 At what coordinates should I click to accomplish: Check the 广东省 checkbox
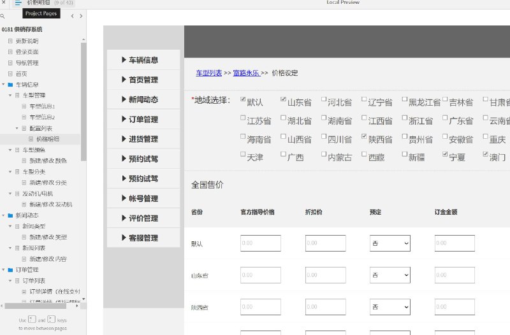445,118
